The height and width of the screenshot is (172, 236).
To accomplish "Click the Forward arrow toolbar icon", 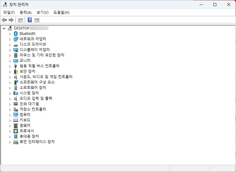I will pos(11,20).
